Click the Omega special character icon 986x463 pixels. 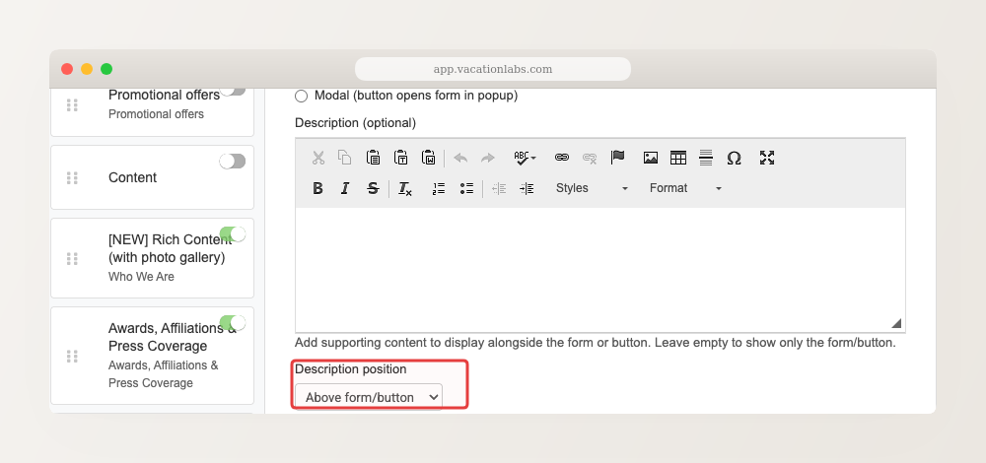[x=734, y=159]
